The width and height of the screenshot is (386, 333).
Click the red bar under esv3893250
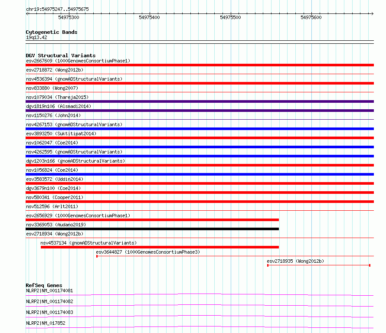(x=200, y=138)
